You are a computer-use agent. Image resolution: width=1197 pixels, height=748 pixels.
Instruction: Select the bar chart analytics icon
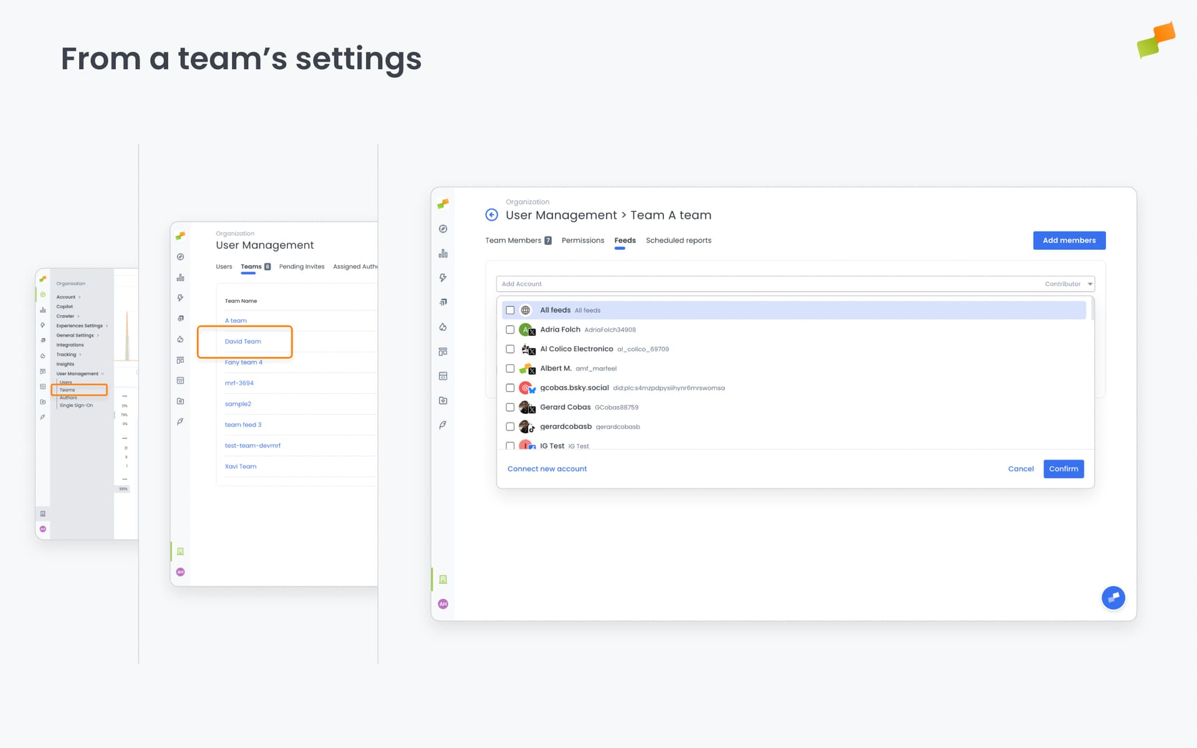point(443,253)
